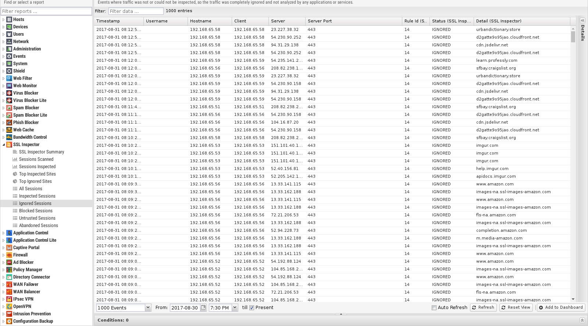Click the SSL Inspector lock icon
This screenshot has width=588, height=326.
click(9, 145)
